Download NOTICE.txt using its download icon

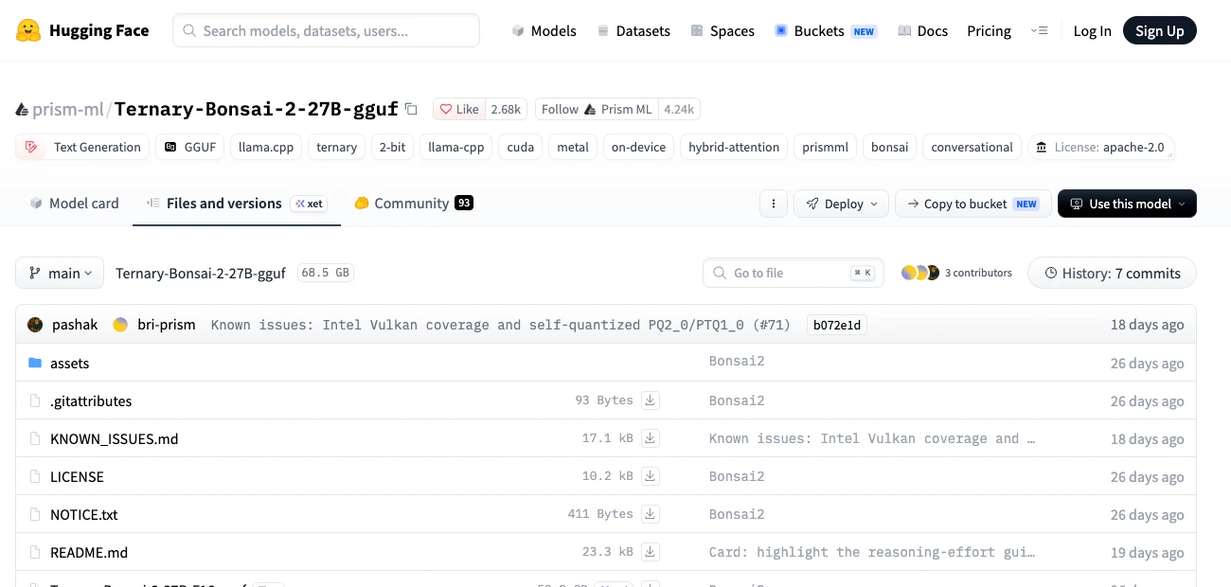(651, 514)
